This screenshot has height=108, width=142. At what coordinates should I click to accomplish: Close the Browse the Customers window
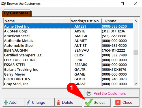(x=135, y=4)
